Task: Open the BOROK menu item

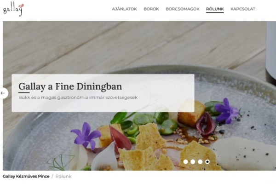Action: (151, 9)
